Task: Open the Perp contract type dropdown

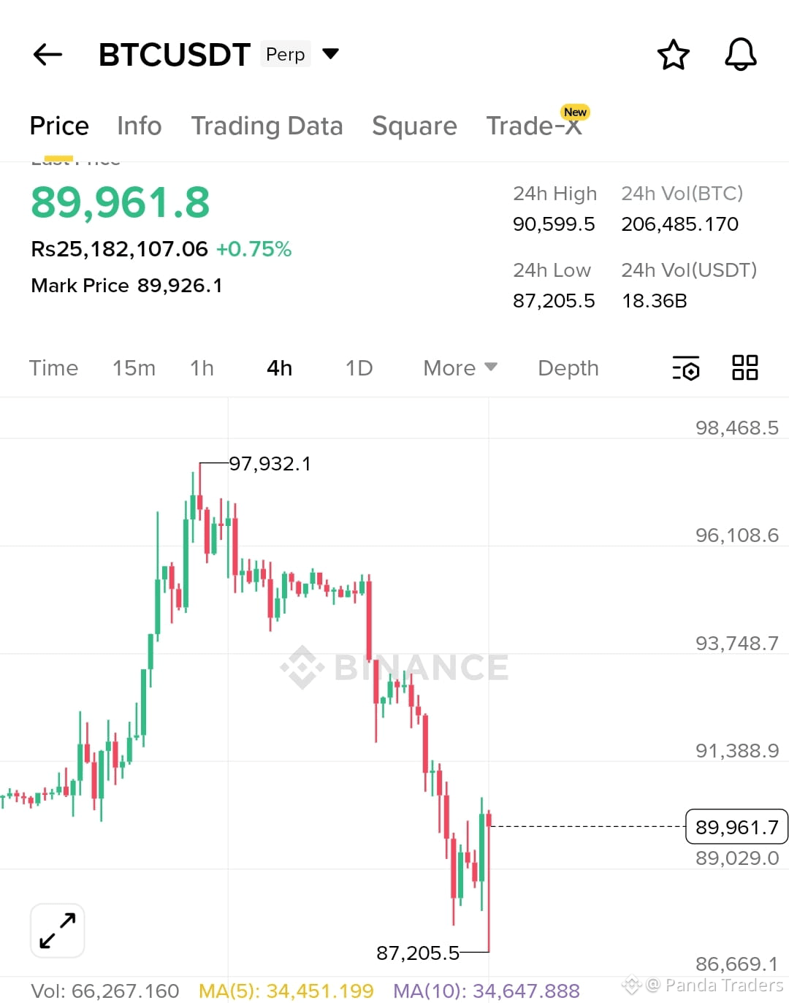Action: (329, 53)
